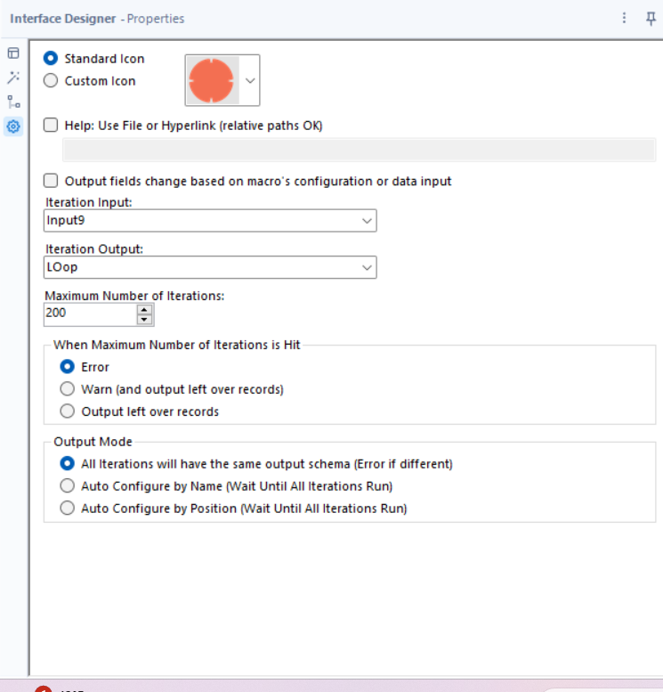Open the three-dot options menu
This screenshot has width=663, height=692.
pos(624,18)
